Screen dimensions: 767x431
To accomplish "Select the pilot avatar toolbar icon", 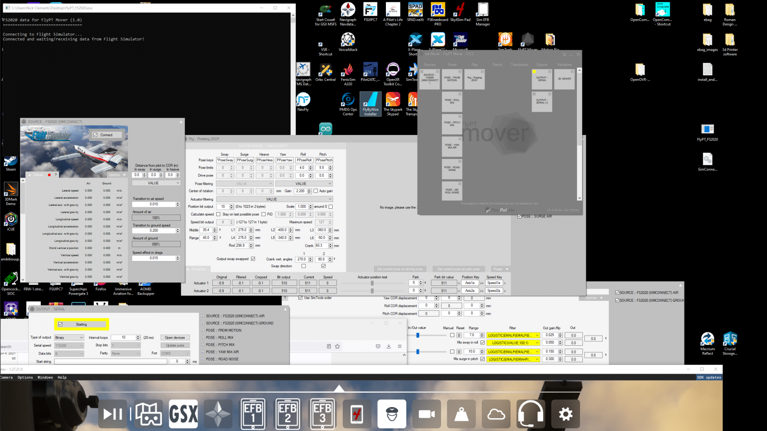I will tap(392, 414).
